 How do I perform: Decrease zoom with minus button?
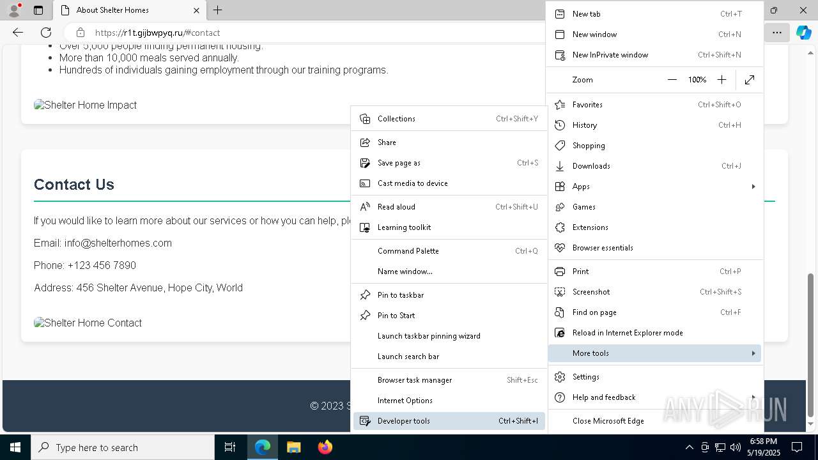(672, 80)
